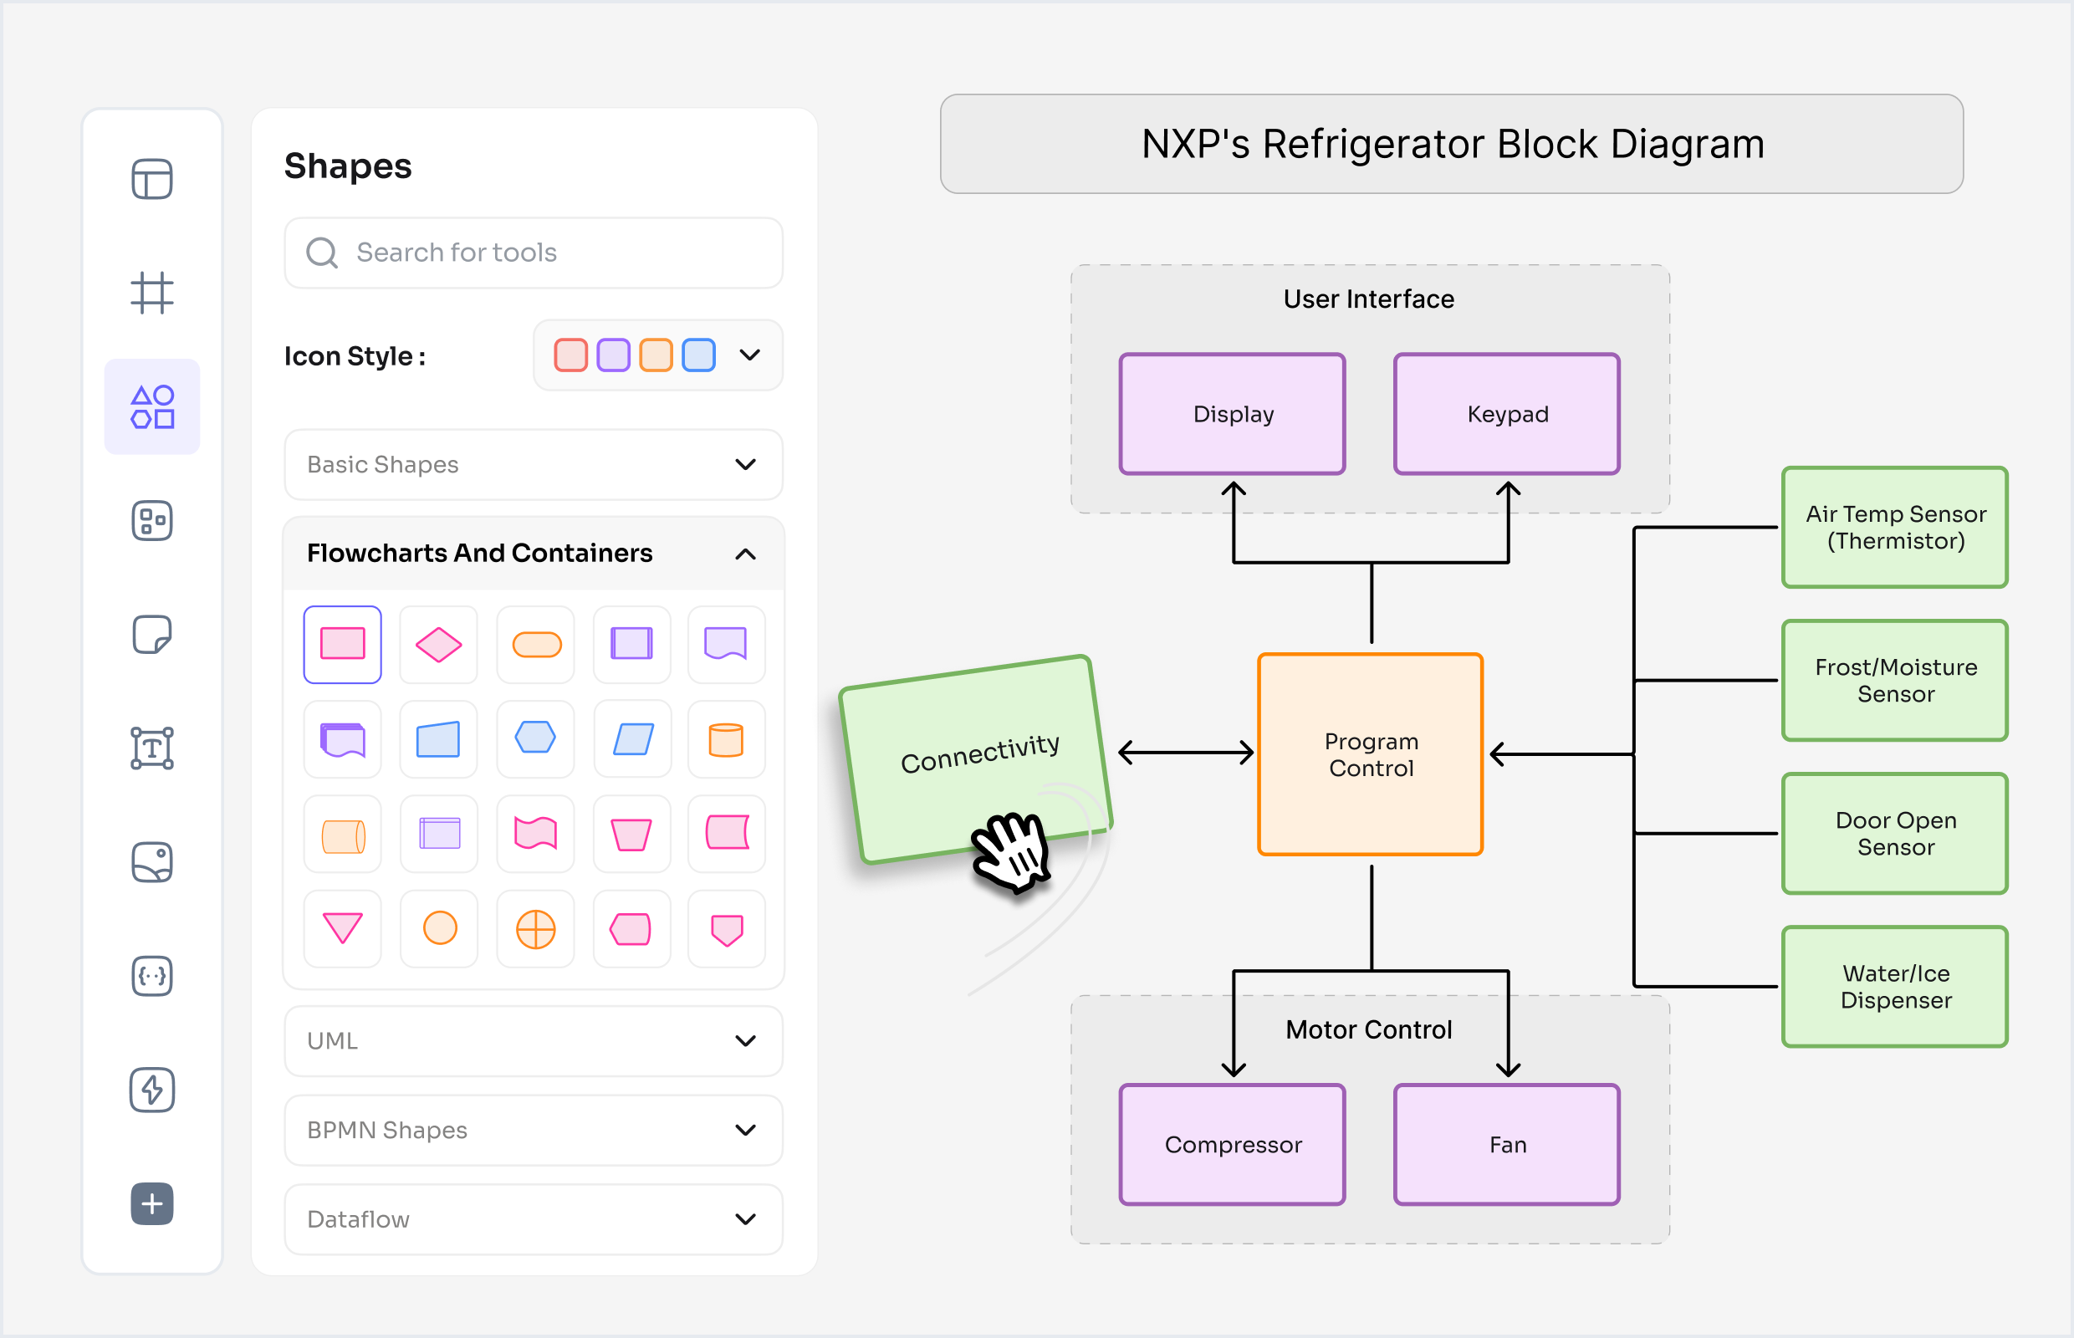Select the Water/Ice Dispenser block
This screenshot has width=2074, height=1338.
pos(1895,986)
